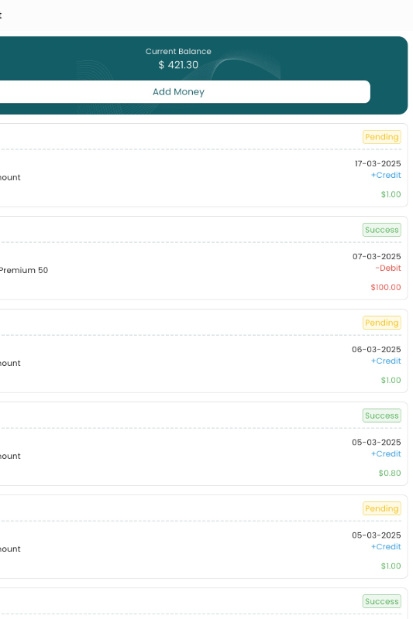Click the Pending badge on the 05-03-2025 transaction
The image size is (413, 619).
(x=382, y=508)
